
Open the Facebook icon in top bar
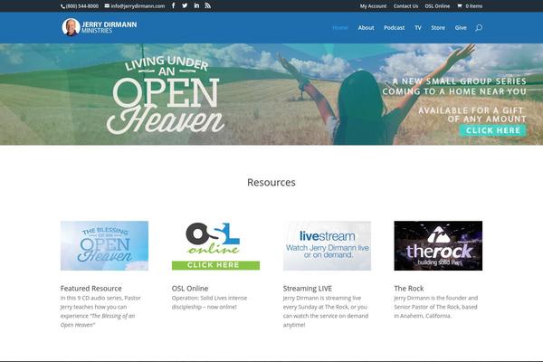pos(173,5)
